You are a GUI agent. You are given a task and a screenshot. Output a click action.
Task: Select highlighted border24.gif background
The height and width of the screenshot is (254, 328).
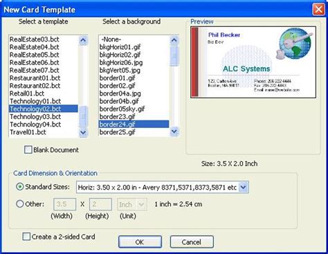[134, 125]
